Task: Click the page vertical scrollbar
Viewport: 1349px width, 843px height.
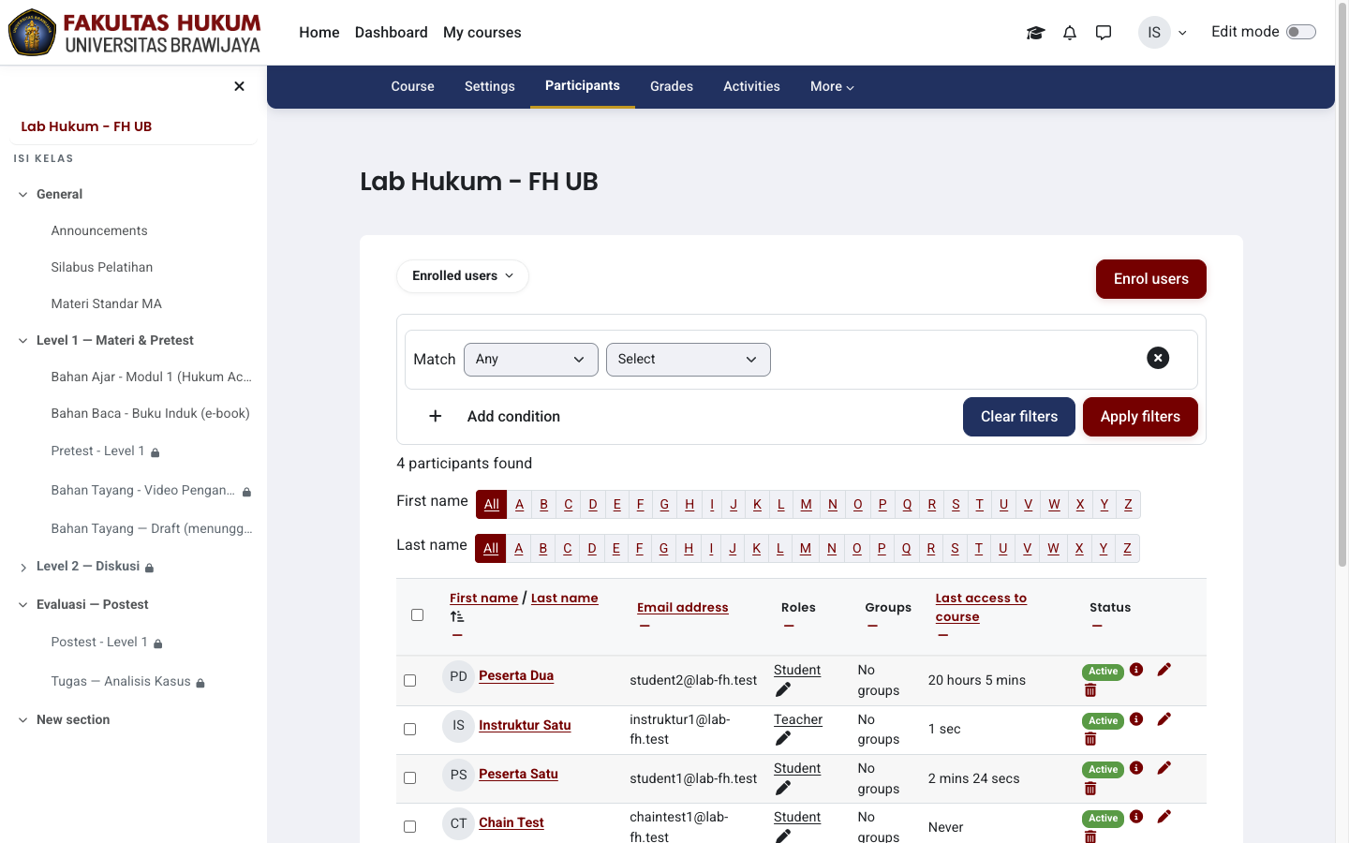Action: pyautogui.click(x=1342, y=286)
